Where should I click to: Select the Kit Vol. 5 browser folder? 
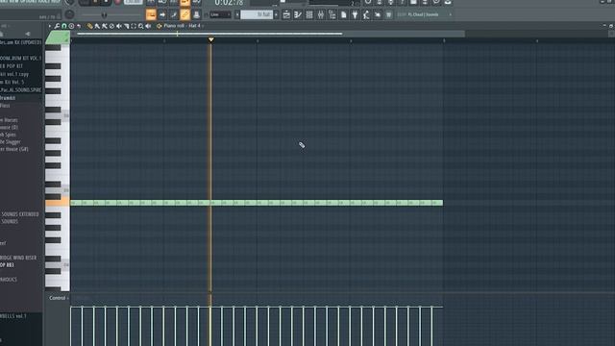tap(12, 82)
